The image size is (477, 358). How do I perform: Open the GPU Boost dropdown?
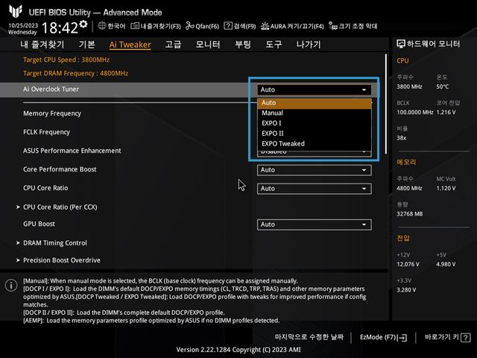click(x=314, y=224)
